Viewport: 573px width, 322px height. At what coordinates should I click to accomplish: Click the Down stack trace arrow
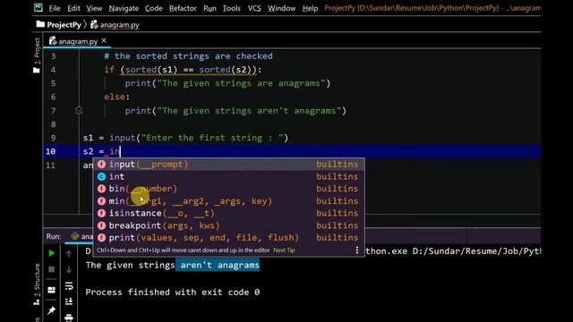(69, 269)
